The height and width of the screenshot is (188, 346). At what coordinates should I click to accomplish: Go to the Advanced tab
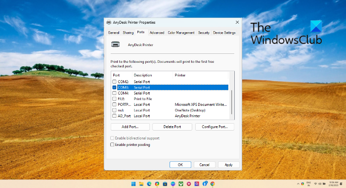click(x=157, y=33)
